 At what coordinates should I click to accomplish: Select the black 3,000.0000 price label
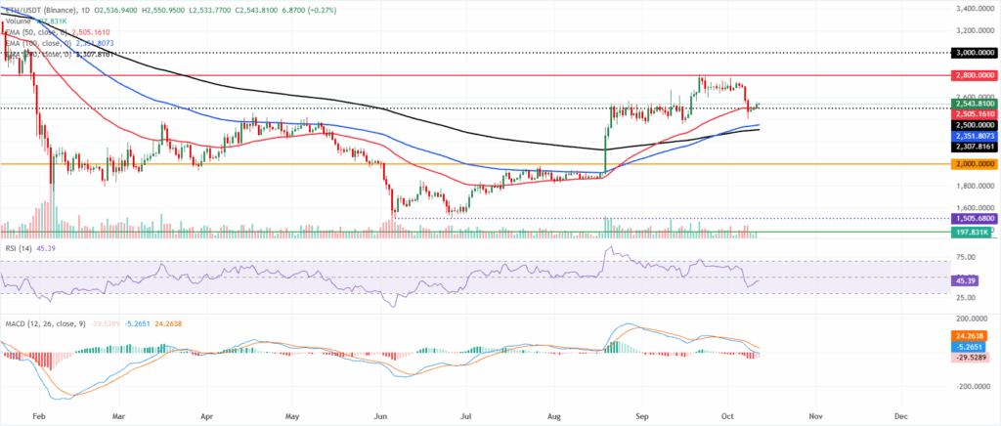(x=973, y=53)
